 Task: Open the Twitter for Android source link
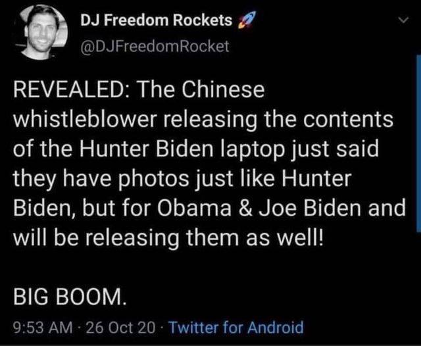(235, 327)
